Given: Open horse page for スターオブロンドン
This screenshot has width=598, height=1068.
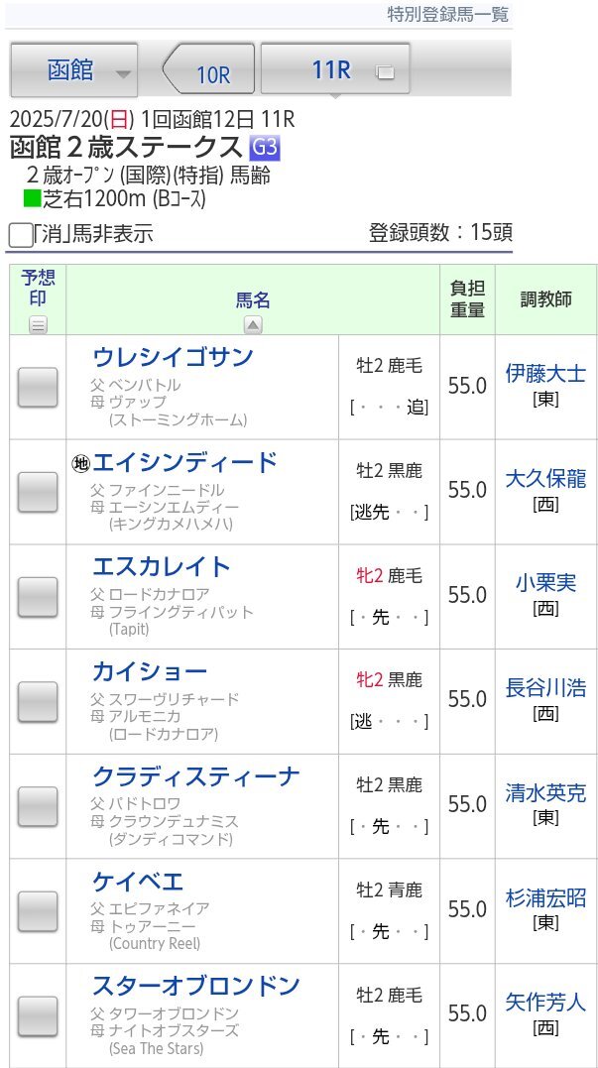Looking at the screenshot, I should 196,986.
